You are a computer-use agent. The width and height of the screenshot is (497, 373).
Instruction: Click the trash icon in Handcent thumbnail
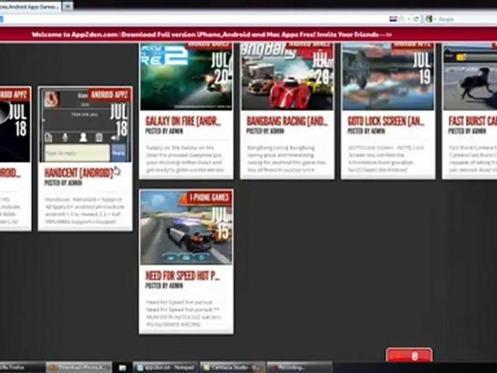point(99,137)
